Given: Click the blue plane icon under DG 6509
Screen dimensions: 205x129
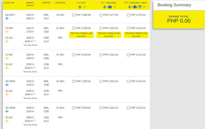Looking at the screenshot, I should (7, 111).
